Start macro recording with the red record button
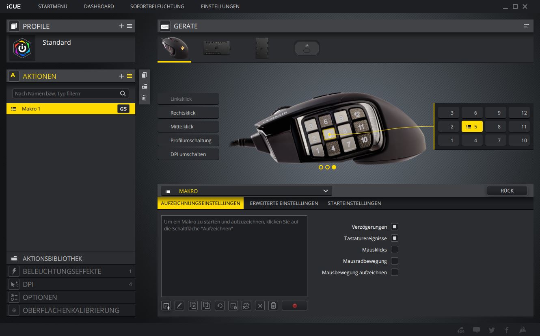This screenshot has height=336, width=540. pyautogui.click(x=294, y=306)
